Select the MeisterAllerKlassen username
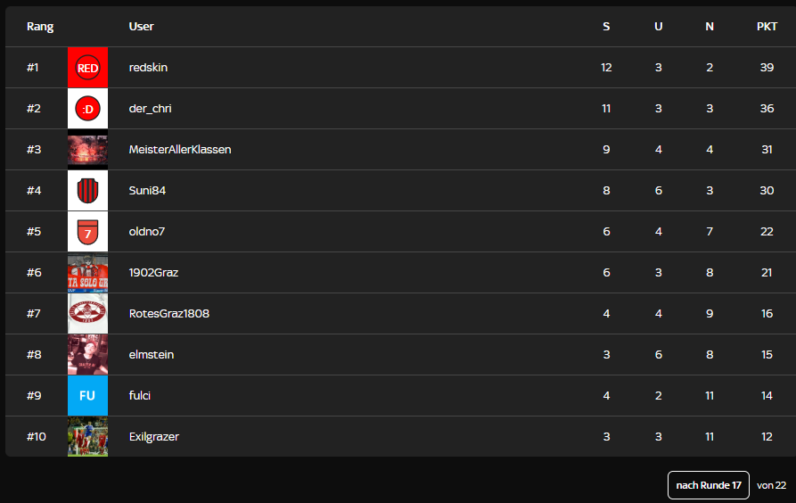The width and height of the screenshot is (796, 503). 180,150
